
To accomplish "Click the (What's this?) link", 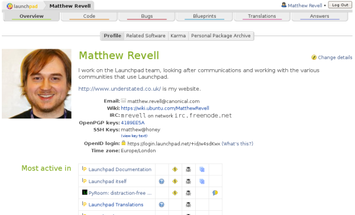I will pyautogui.click(x=237, y=144).
